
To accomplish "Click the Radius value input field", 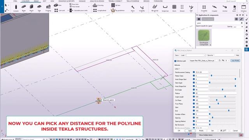I will pos(216,93).
